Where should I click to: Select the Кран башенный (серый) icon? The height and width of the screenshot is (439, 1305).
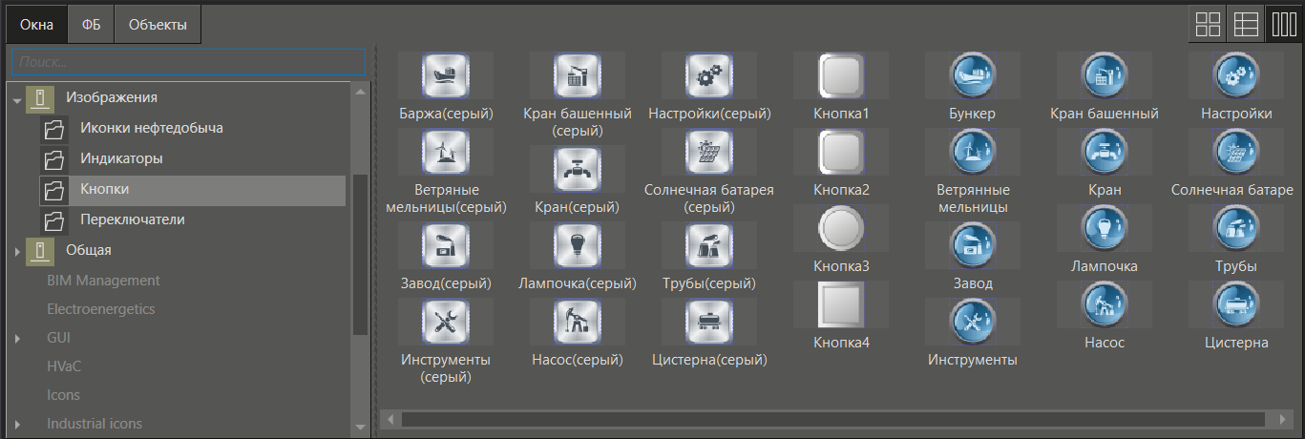[578, 74]
